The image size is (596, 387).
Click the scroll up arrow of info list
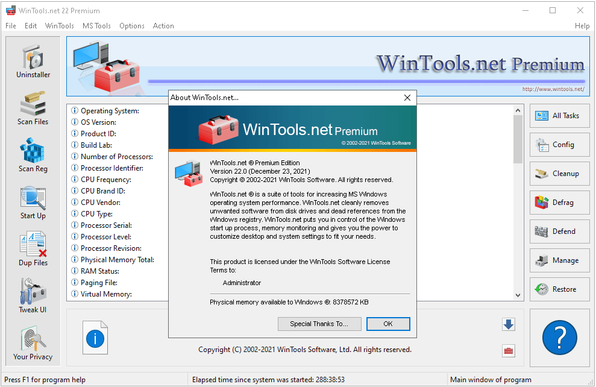click(518, 110)
